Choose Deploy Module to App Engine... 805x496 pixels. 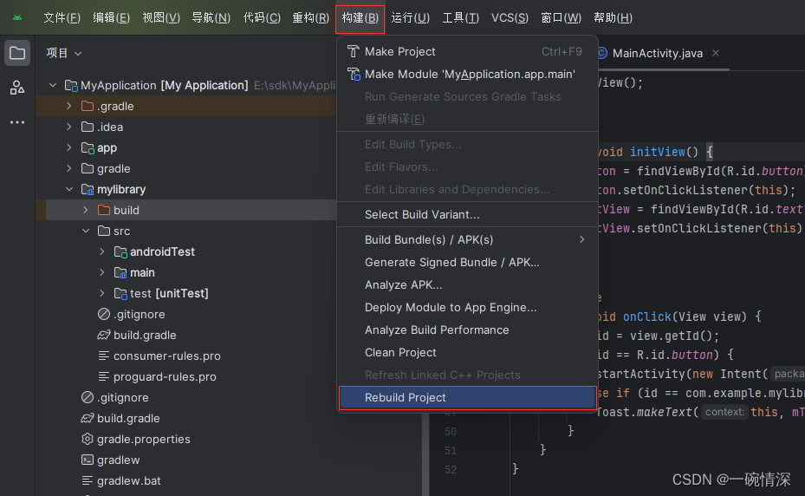467,307
